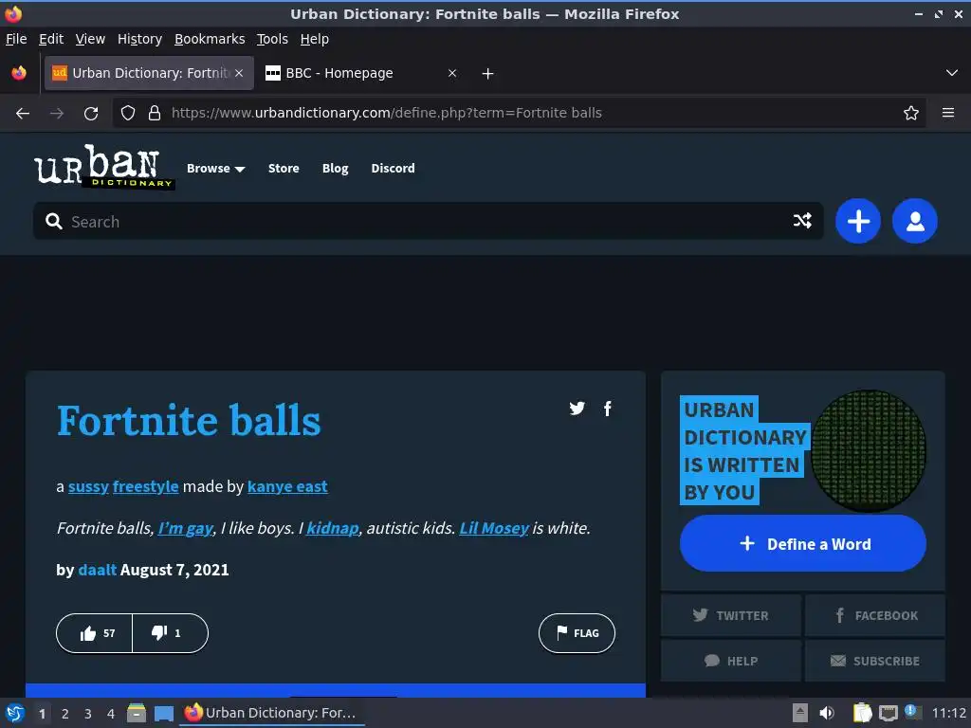Click the taskbar Urban Dictionary Firefox entry
The width and height of the screenshot is (971, 728).
pyautogui.click(x=272, y=713)
